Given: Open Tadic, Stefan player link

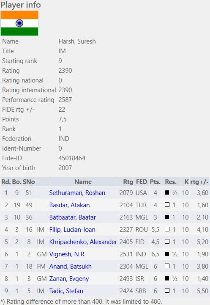Looking at the screenshot, I should tap(66, 291).
